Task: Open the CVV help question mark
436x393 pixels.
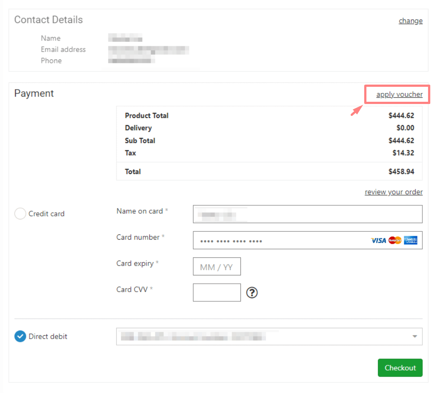Action: (x=251, y=292)
